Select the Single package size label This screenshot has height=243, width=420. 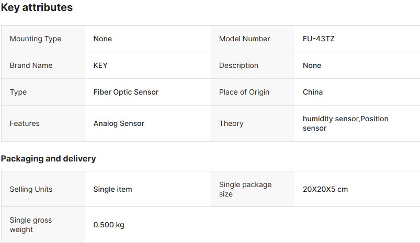[x=245, y=189]
